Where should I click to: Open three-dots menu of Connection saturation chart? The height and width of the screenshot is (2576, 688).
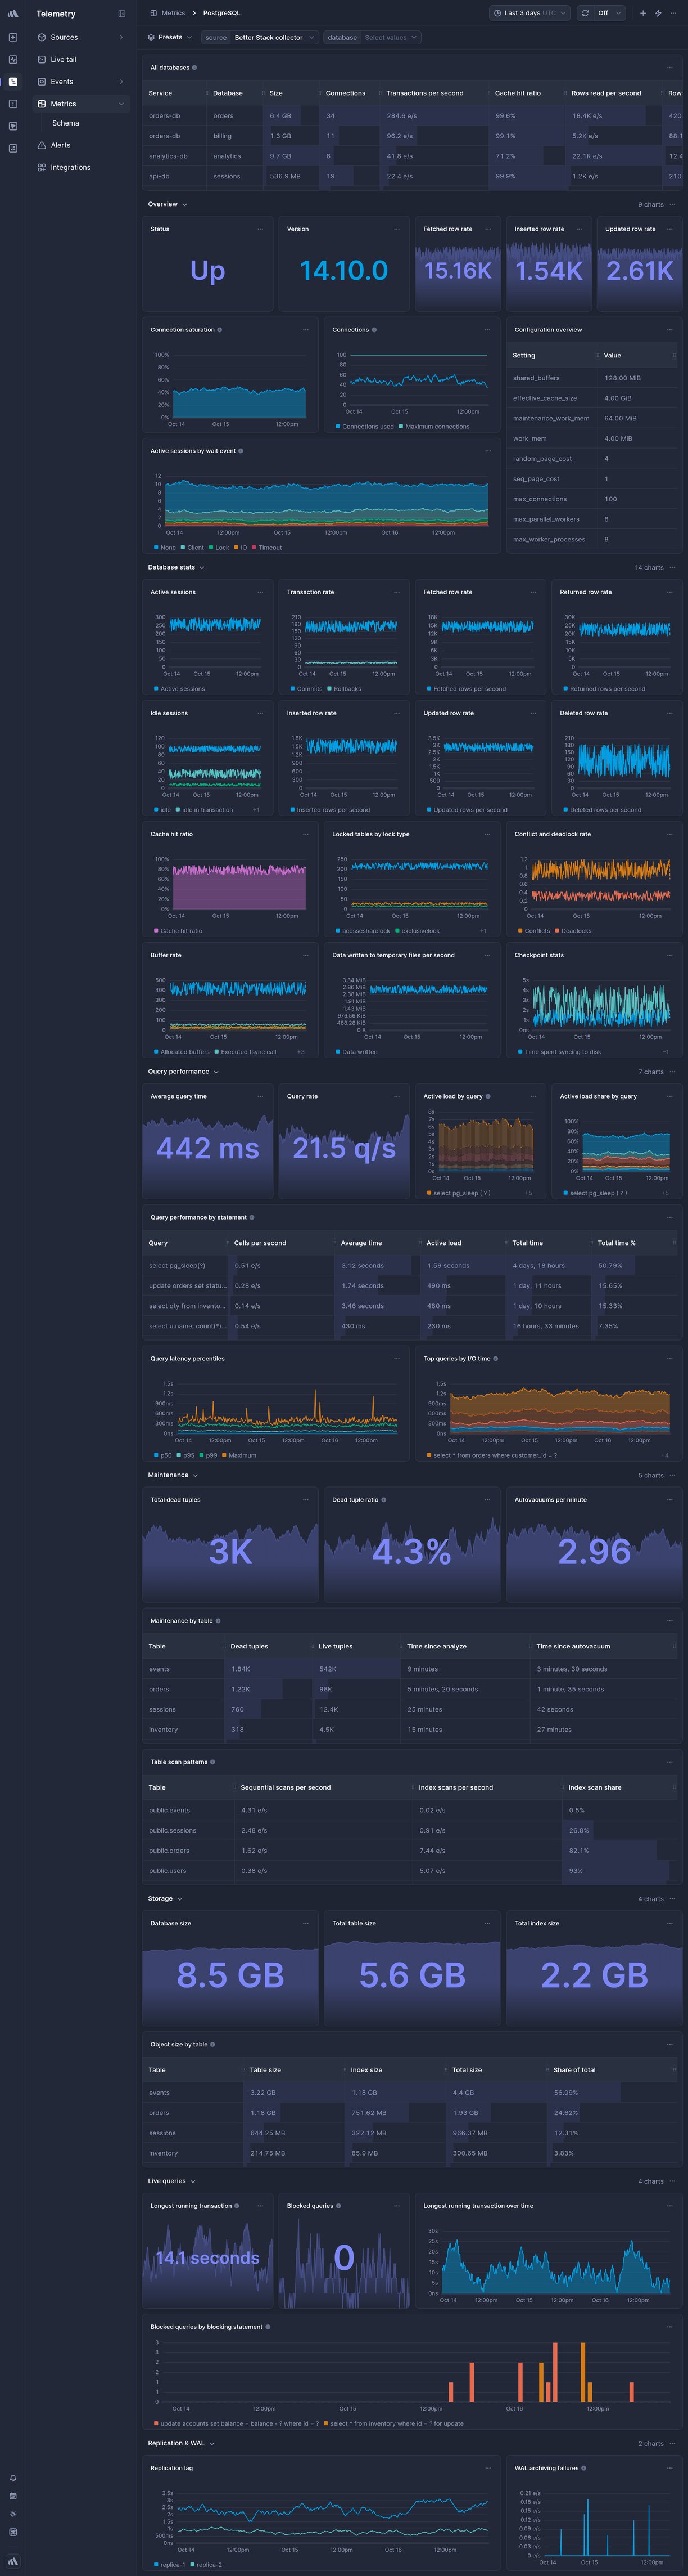(x=306, y=330)
